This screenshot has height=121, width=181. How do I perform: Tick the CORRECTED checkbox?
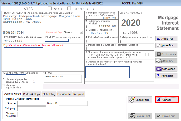(69, 8)
